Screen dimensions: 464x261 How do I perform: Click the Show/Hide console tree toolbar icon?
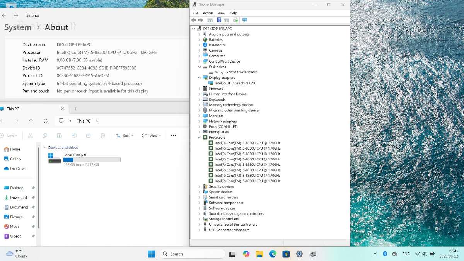(x=210, y=20)
